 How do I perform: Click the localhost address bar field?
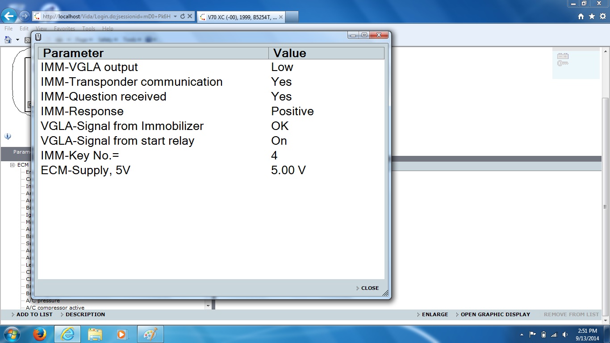click(x=106, y=17)
